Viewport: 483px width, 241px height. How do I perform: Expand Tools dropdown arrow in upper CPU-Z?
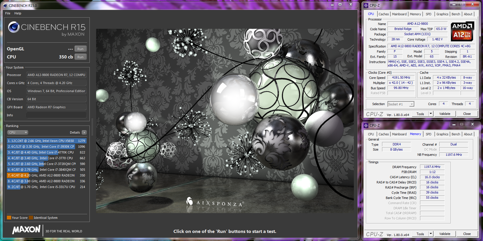click(431, 114)
